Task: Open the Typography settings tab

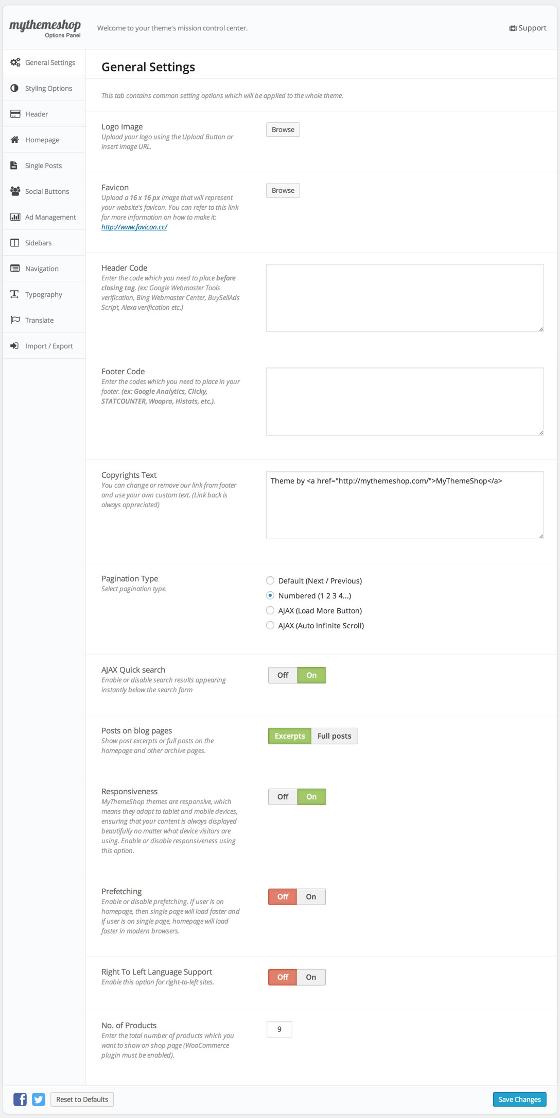Action: 44,294
